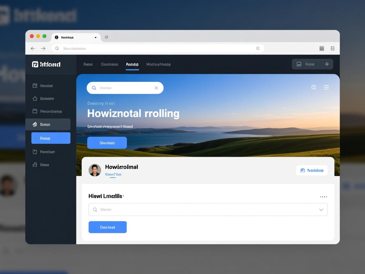Screen dimensions: 365x274
Task: Switch to the underlined active navigation tab
Action: coord(132,64)
